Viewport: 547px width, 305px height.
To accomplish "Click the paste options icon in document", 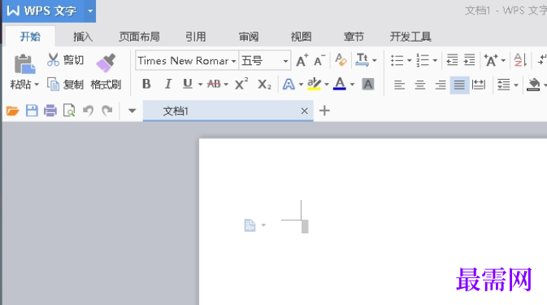I will [250, 225].
